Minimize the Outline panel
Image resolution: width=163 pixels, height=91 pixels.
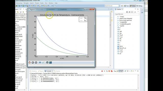pyautogui.click(x=135, y=9)
